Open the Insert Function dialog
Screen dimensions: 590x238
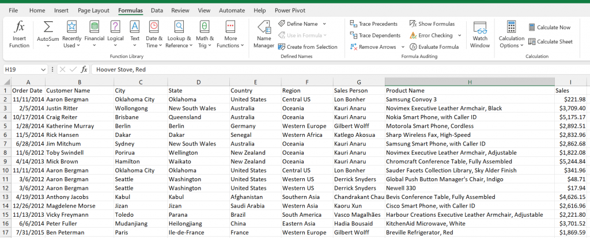(19, 34)
